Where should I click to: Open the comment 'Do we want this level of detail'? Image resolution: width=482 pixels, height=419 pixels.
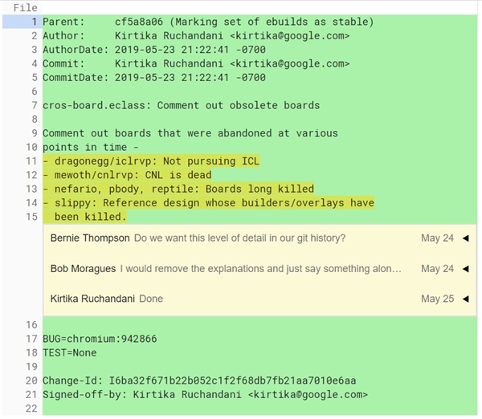pyautogui.click(x=239, y=238)
